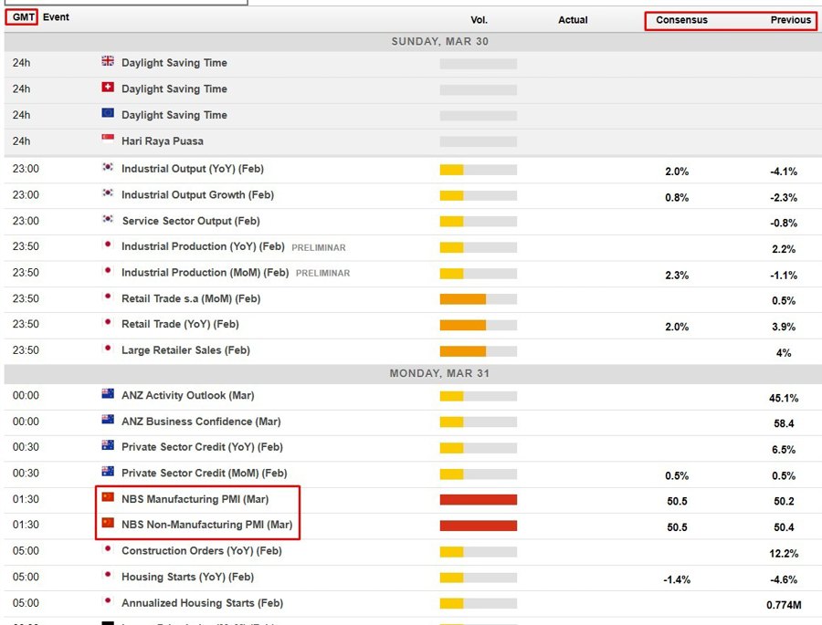Image resolution: width=822 pixels, height=625 pixels.
Task: Open the Retail Trade (YoY) (Feb) event
Action: click(180, 324)
